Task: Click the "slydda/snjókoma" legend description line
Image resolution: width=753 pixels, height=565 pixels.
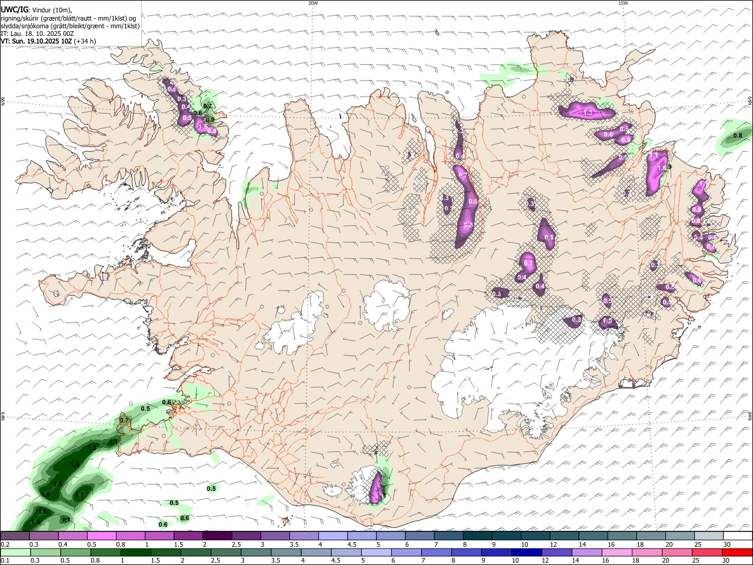Action: (70, 26)
